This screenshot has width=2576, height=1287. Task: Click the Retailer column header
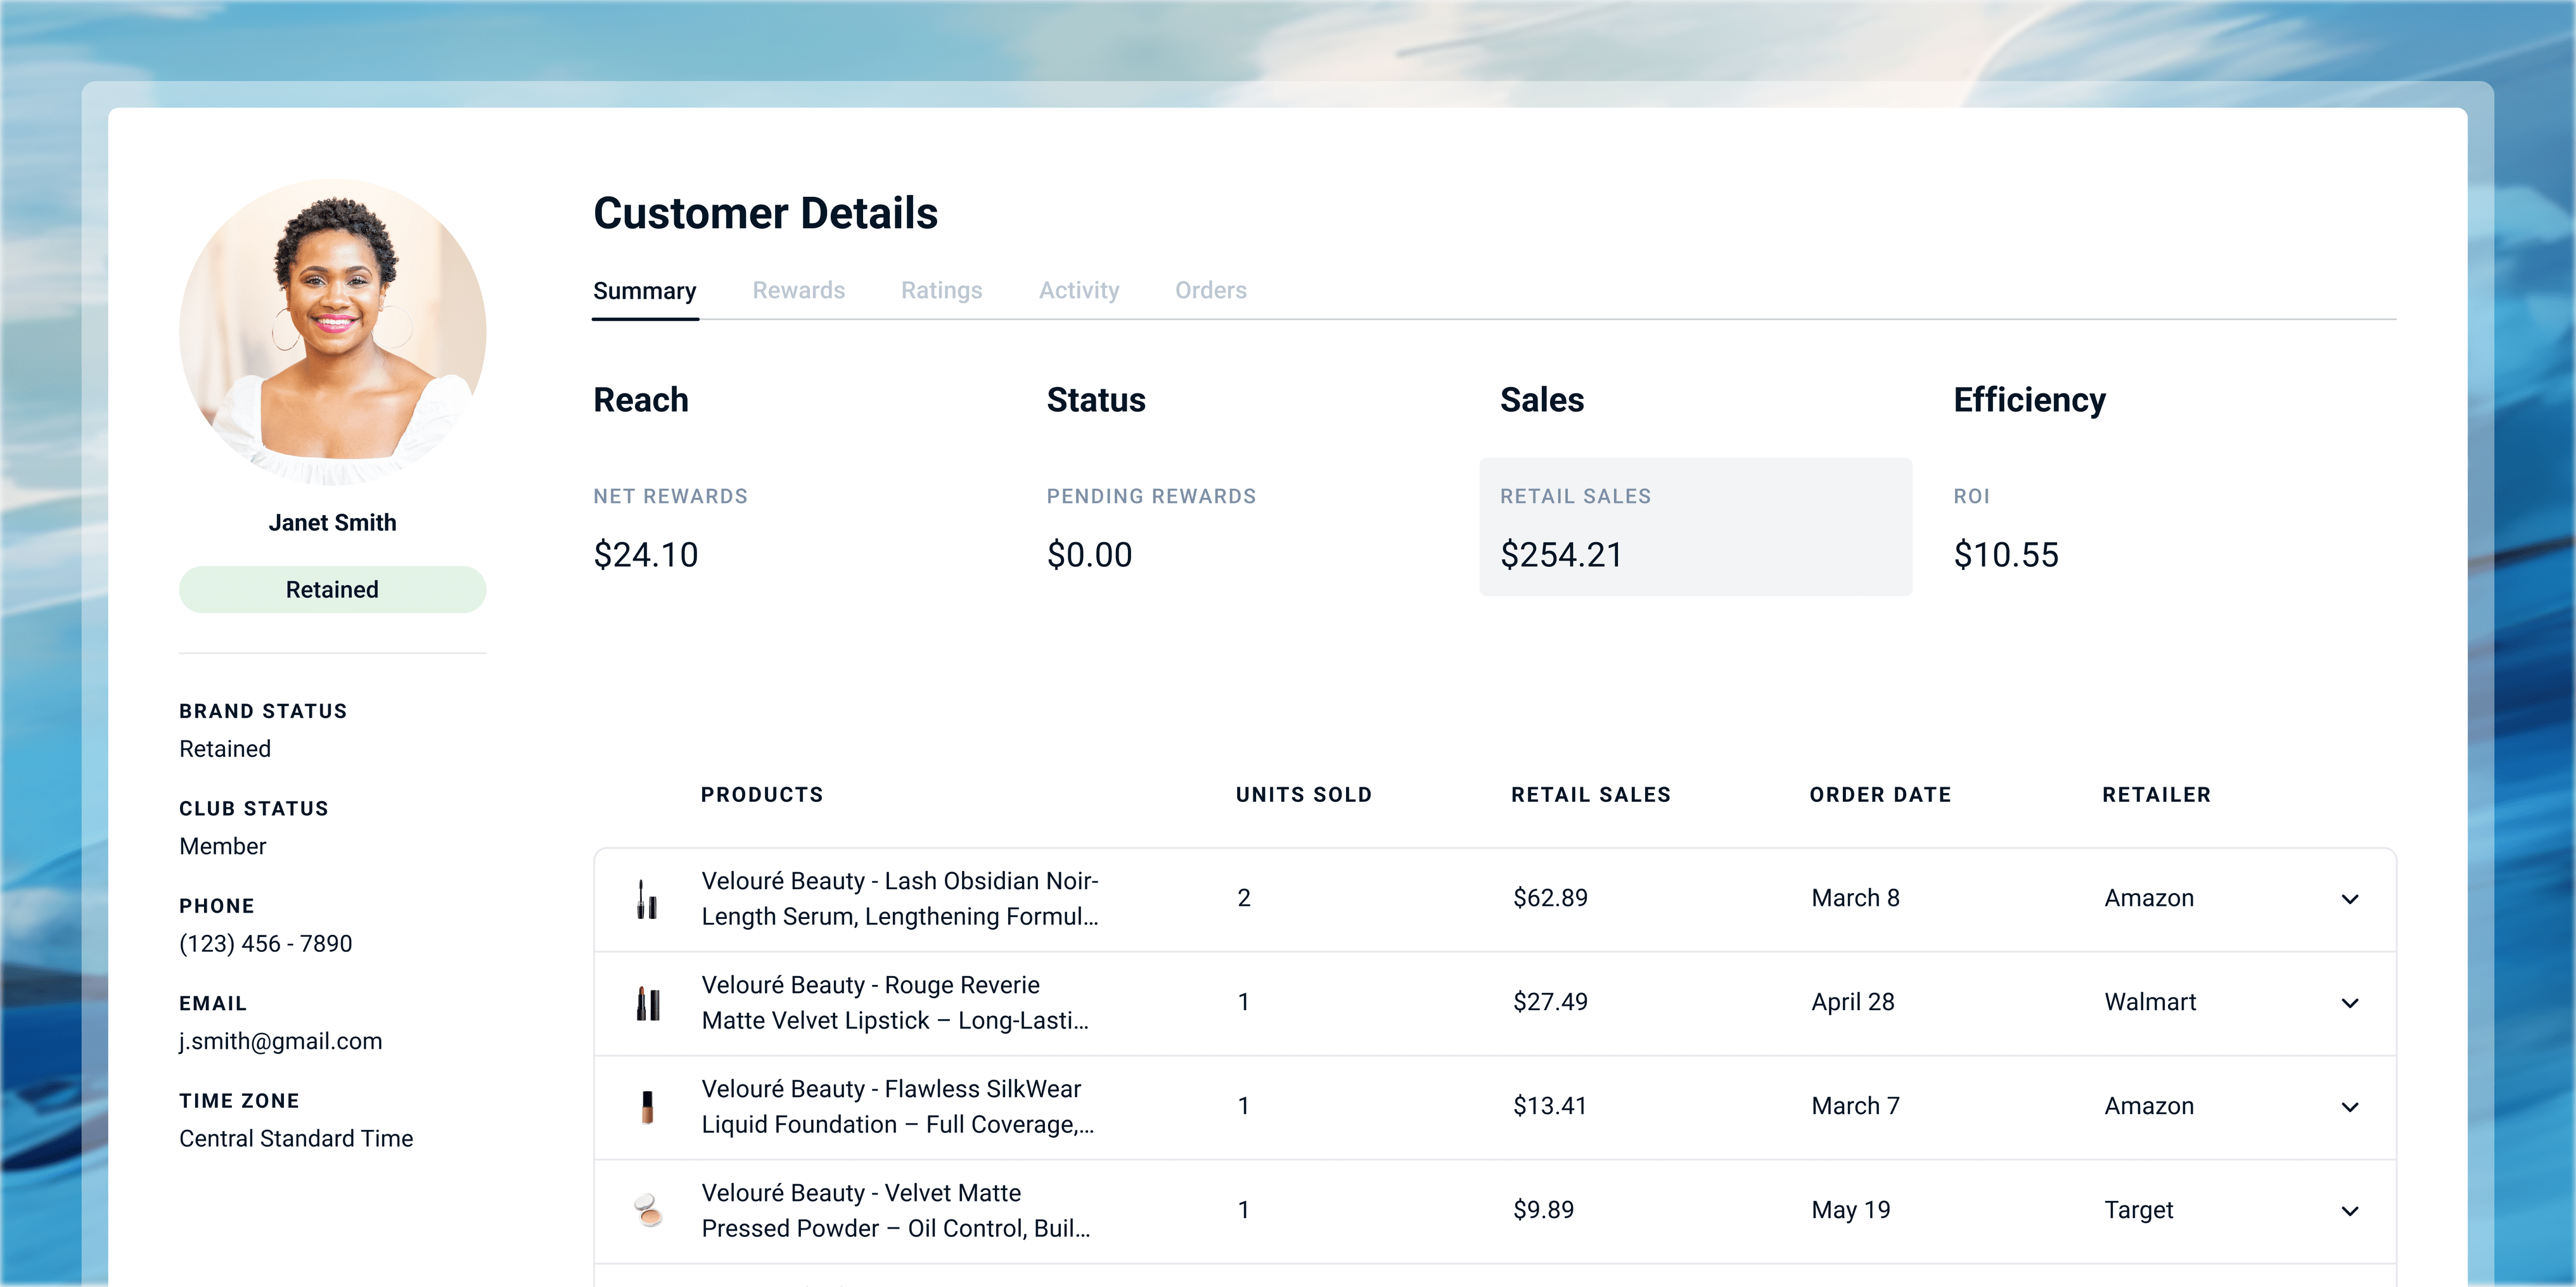pos(2157,794)
